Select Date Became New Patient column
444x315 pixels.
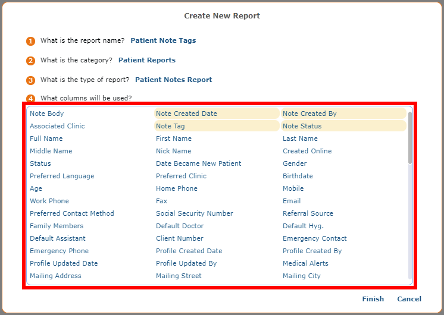tap(199, 163)
